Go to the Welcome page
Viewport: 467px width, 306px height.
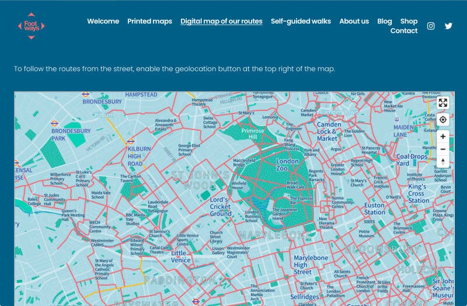103,21
